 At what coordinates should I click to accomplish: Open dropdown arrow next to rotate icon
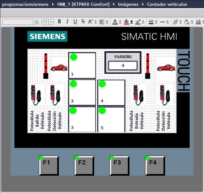coord(192,22)
